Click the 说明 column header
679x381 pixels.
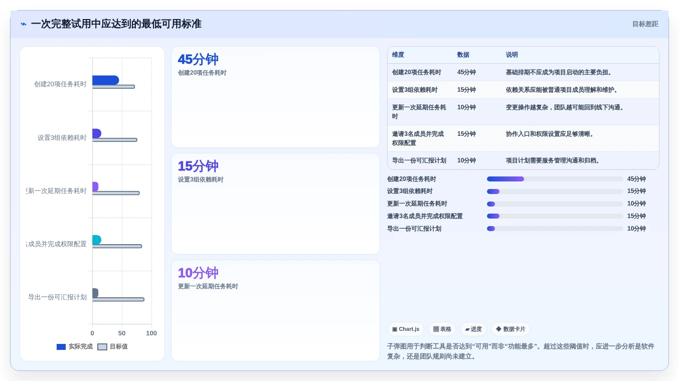click(512, 55)
